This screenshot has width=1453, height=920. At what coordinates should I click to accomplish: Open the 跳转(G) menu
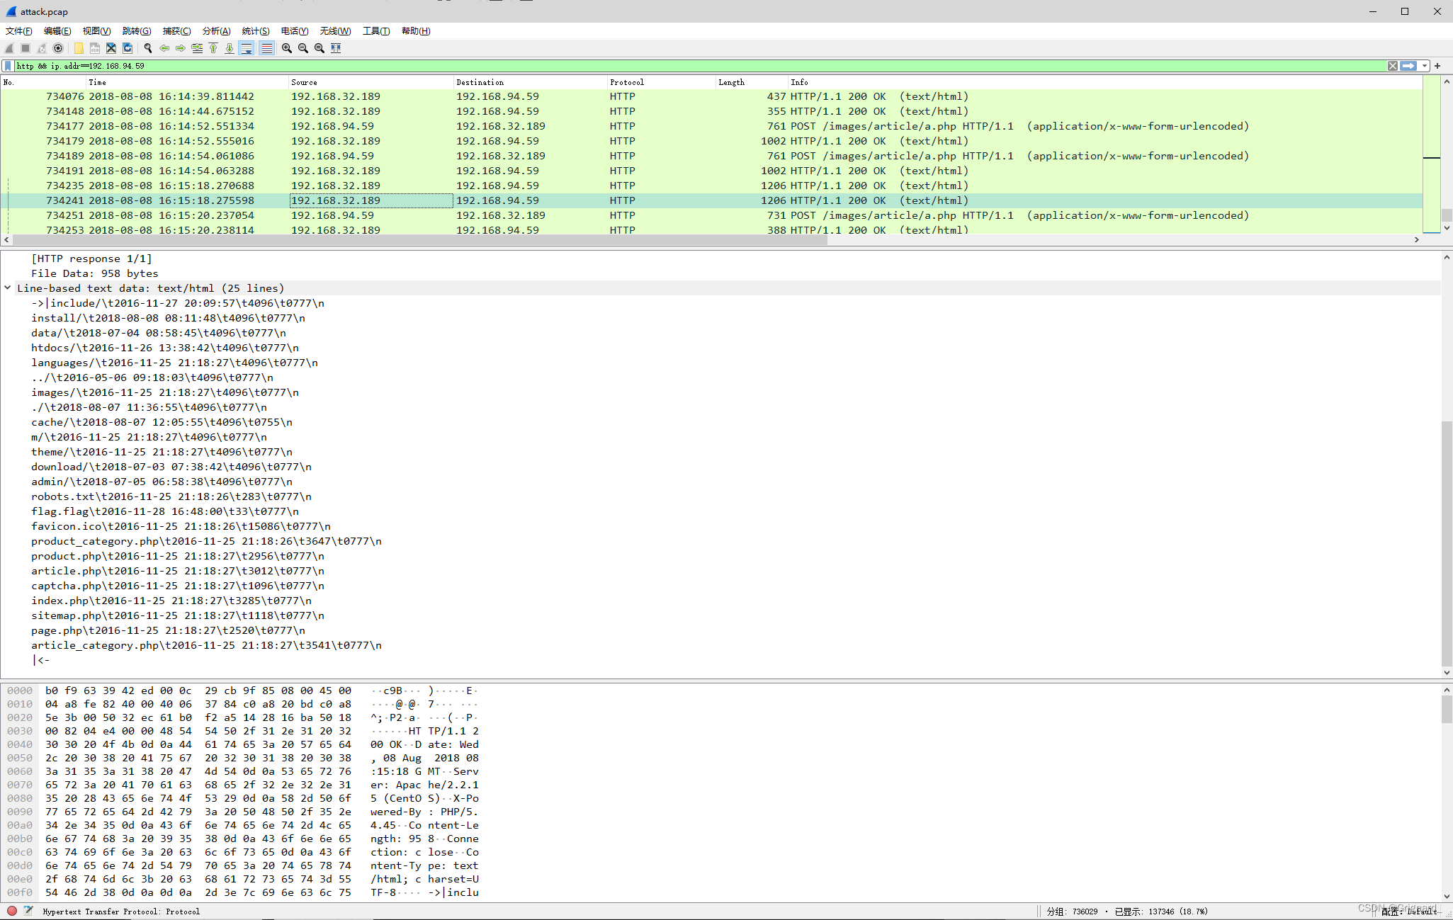137,30
